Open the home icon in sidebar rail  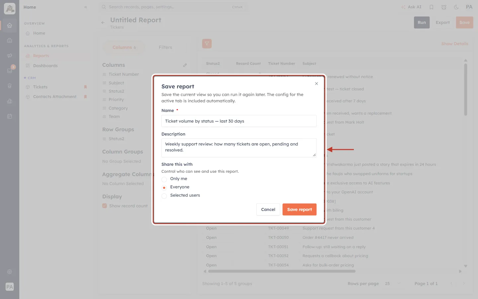point(10,25)
